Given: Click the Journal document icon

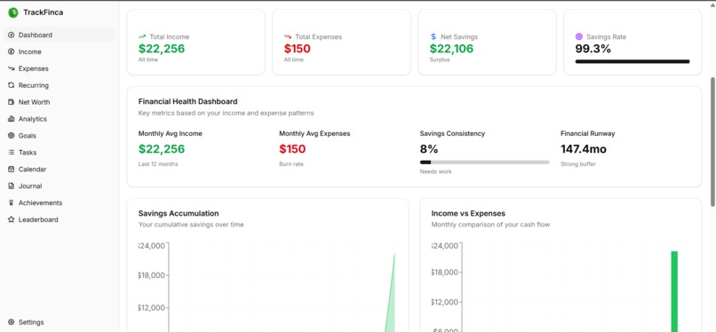Looking at the screenshot, I should click(12, 186).
